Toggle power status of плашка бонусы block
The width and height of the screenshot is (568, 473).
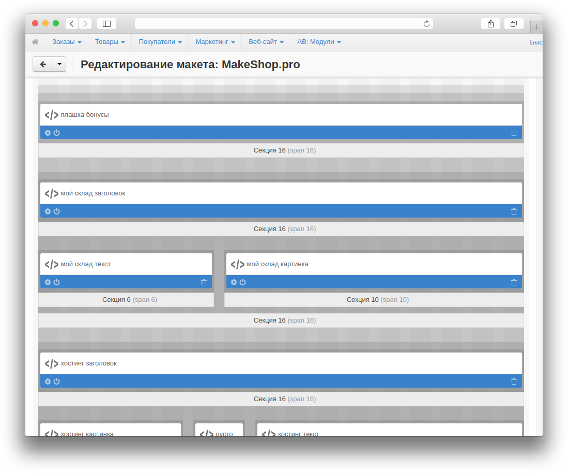[x=56, y=133]
